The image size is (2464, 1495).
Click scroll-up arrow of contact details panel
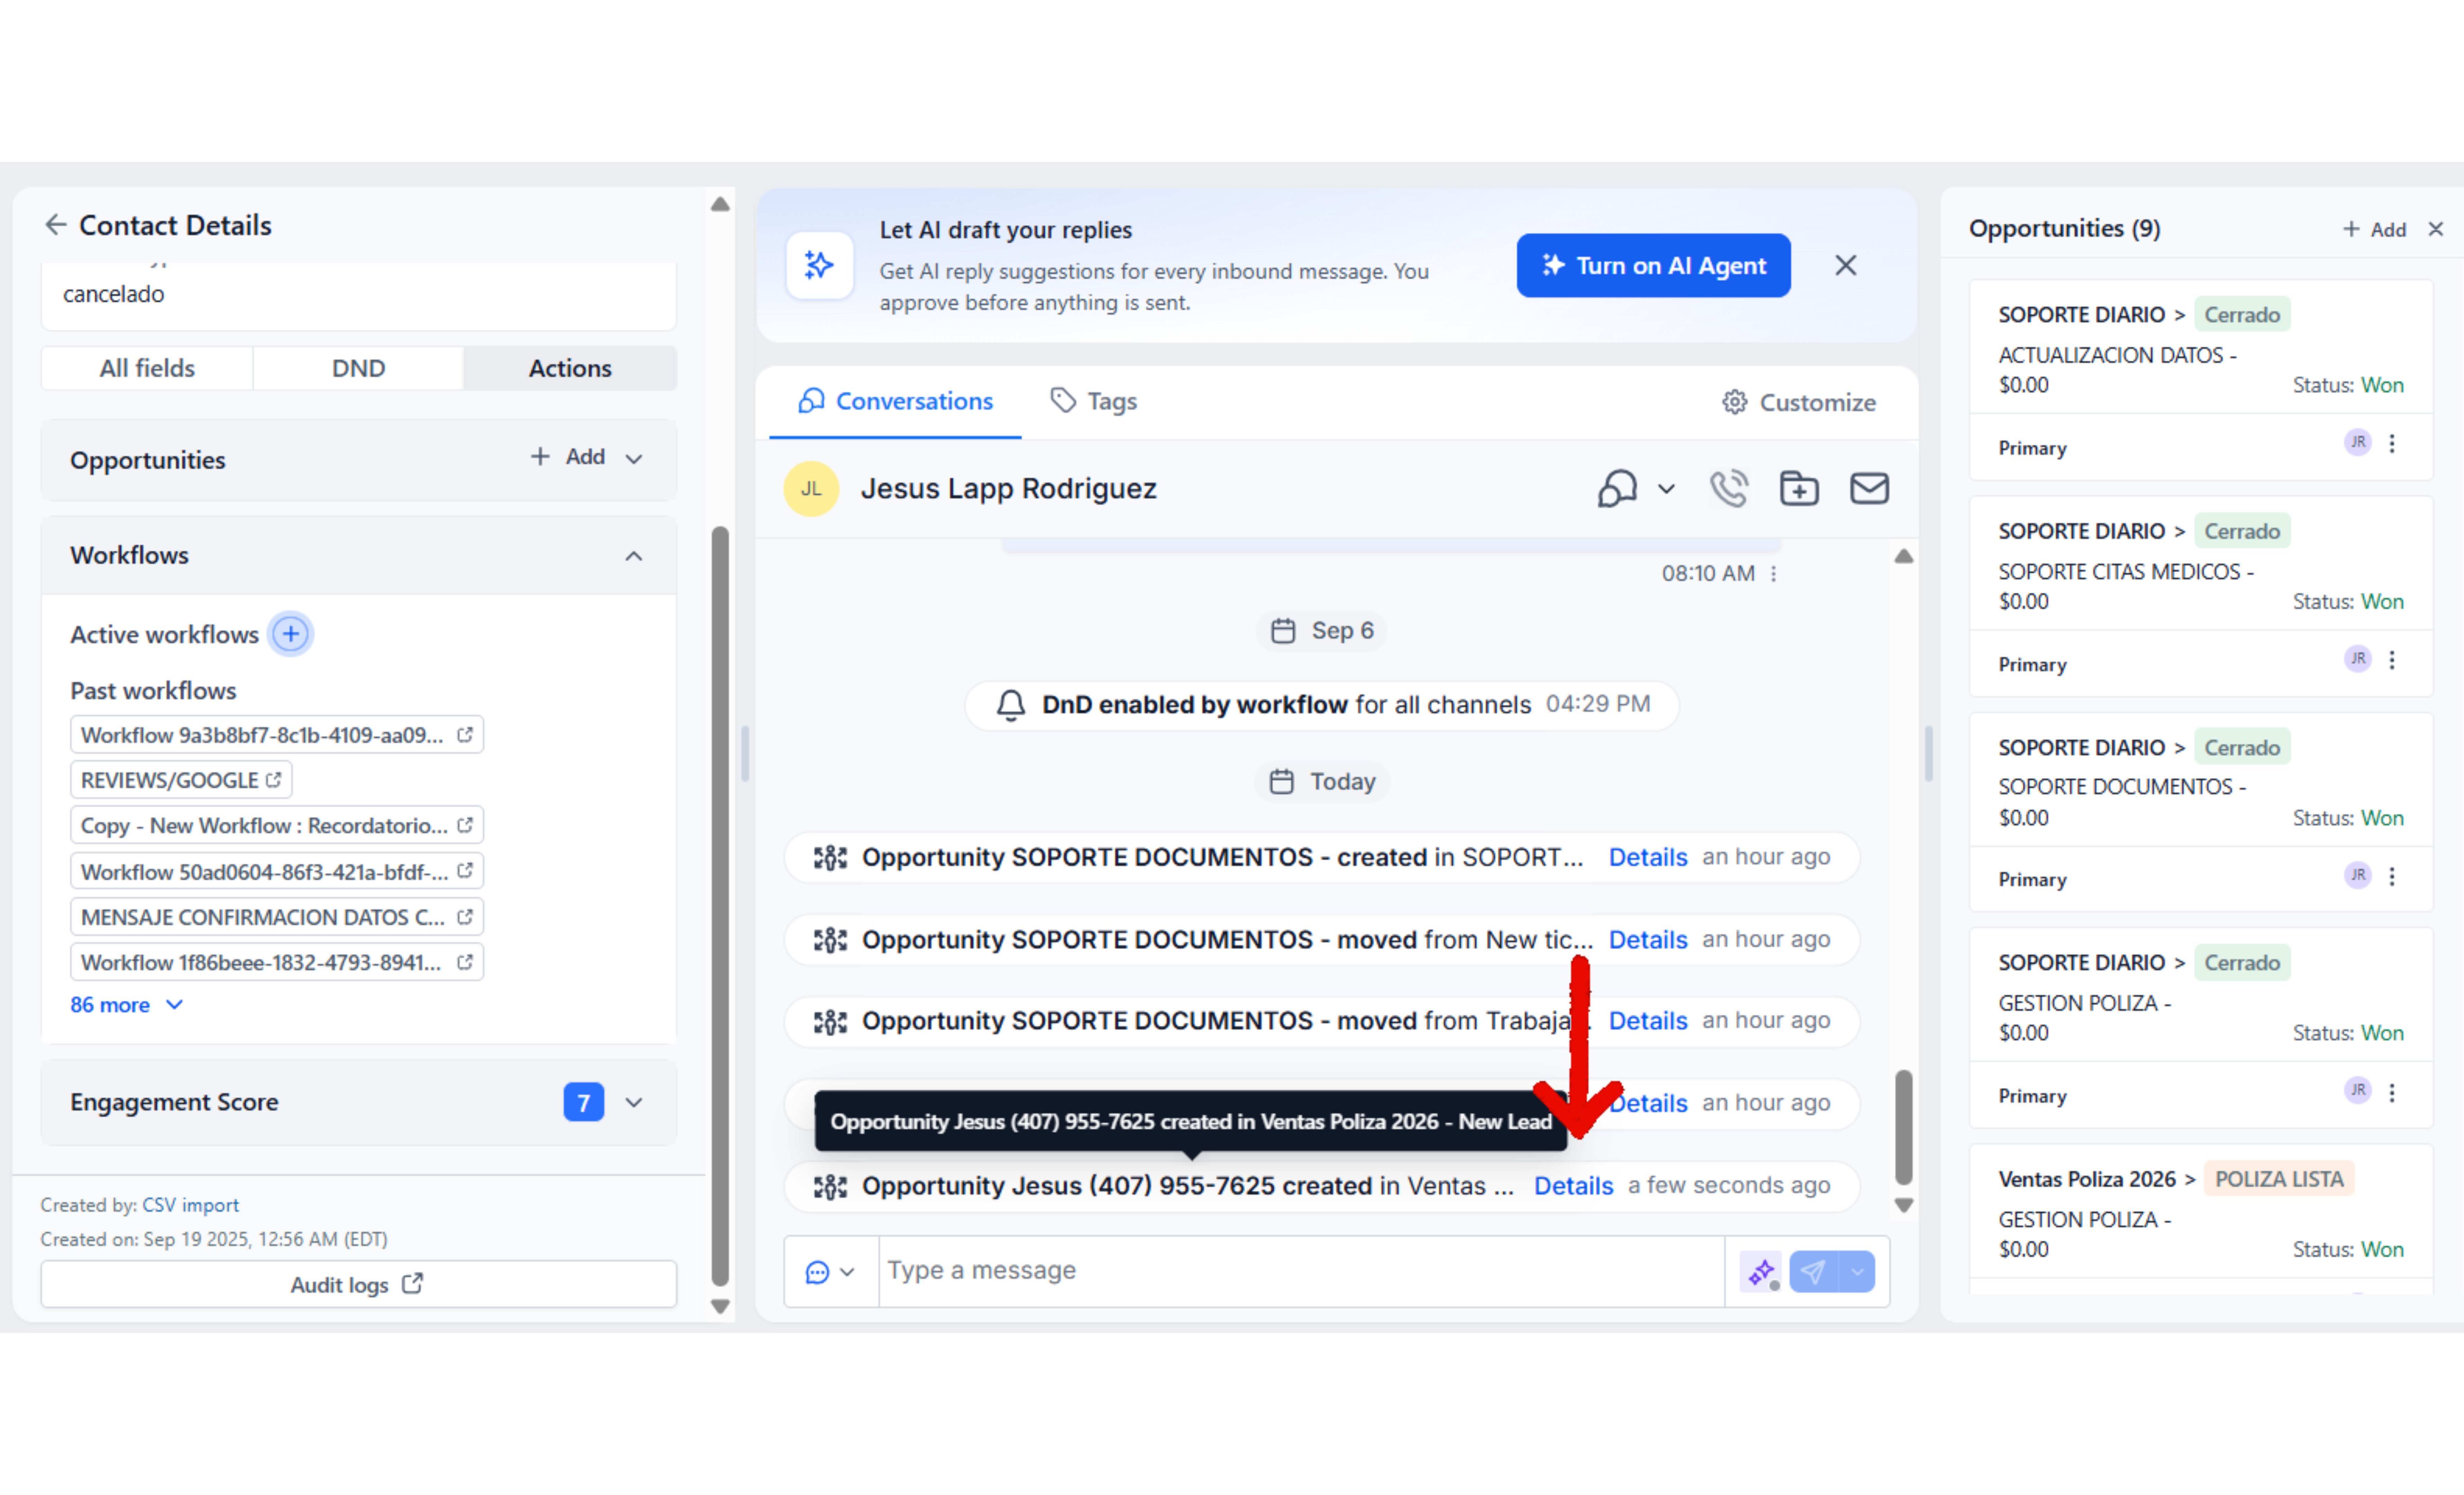pyautogui.click(x=720, y=204)
